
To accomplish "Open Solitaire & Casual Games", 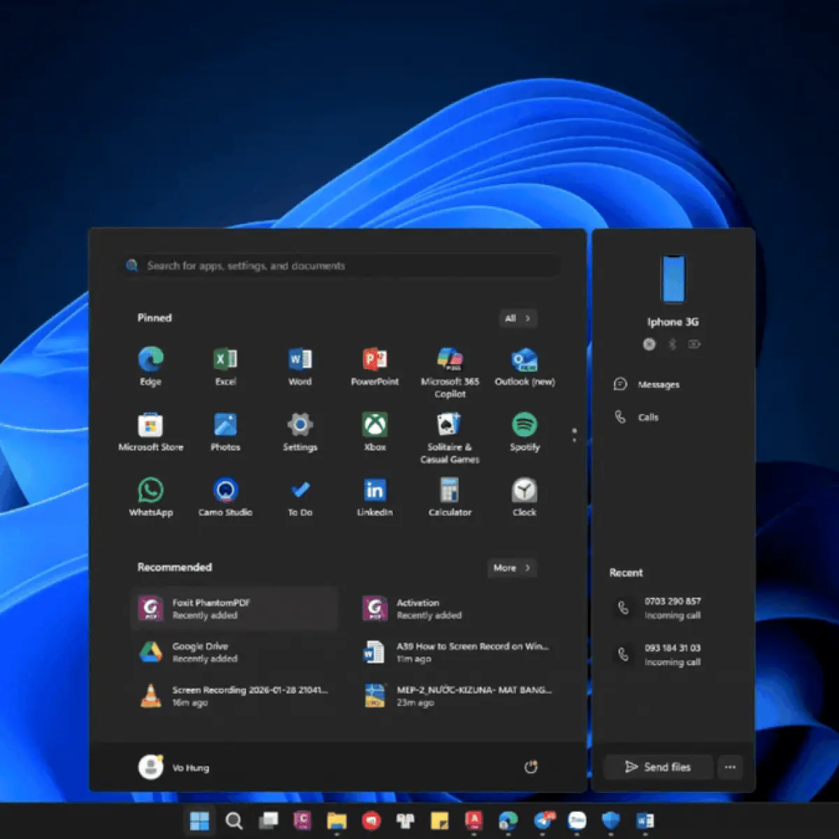I will (x=450, y=438).
